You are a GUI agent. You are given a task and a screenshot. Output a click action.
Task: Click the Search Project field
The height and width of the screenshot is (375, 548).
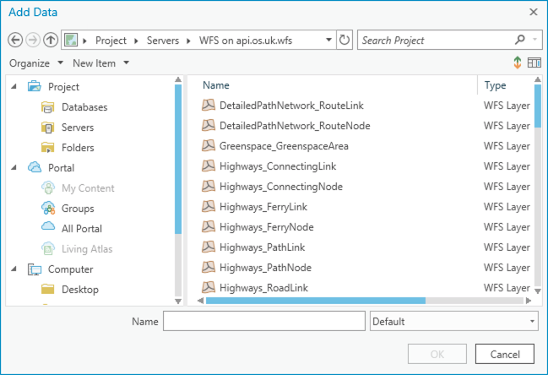coord(435,41)
